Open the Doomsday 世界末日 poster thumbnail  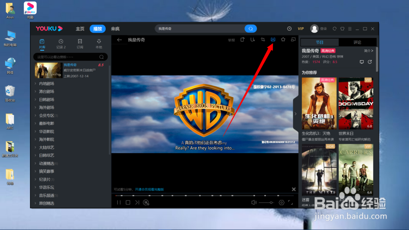click(x=356, y=103)
